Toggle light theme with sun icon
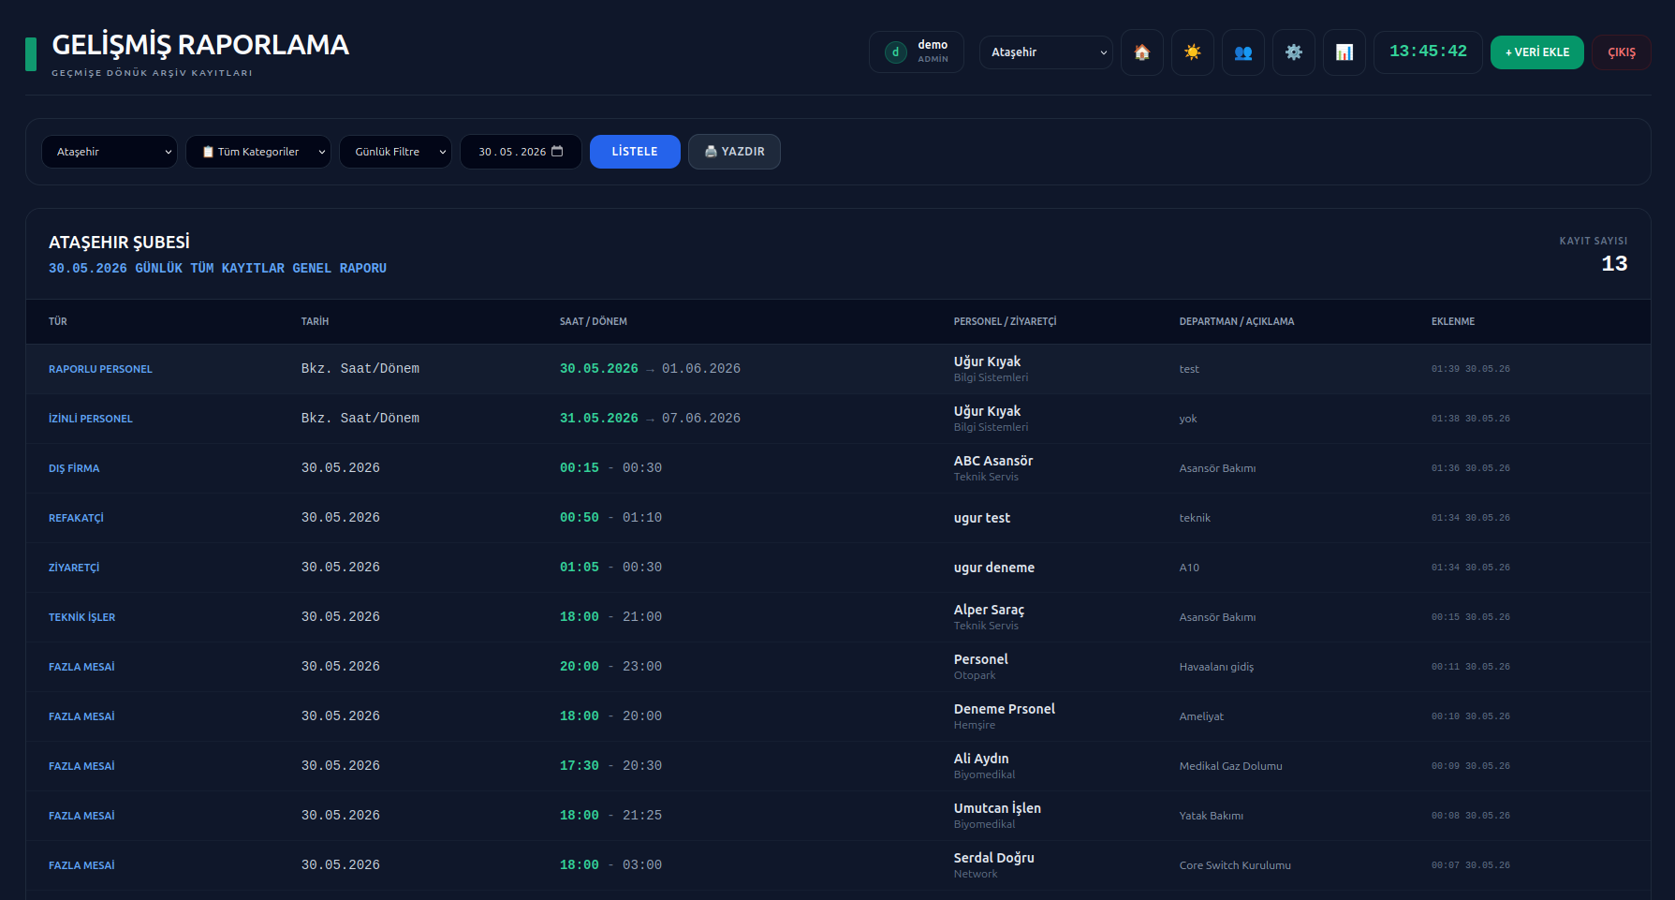This screenshot has width=1675, height=900. (1192, 52)
